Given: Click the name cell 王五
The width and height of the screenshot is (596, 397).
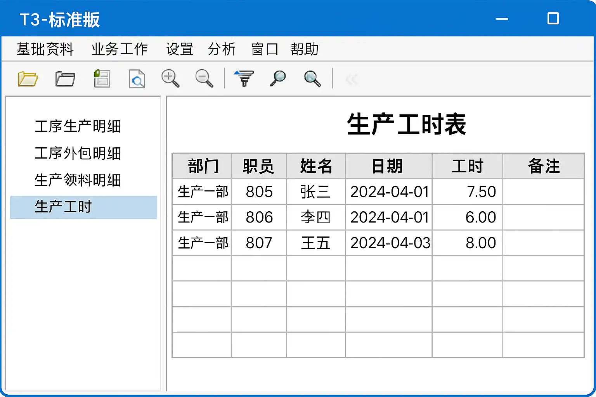Looking at the screenshot, I should click(x=316, y=243).
